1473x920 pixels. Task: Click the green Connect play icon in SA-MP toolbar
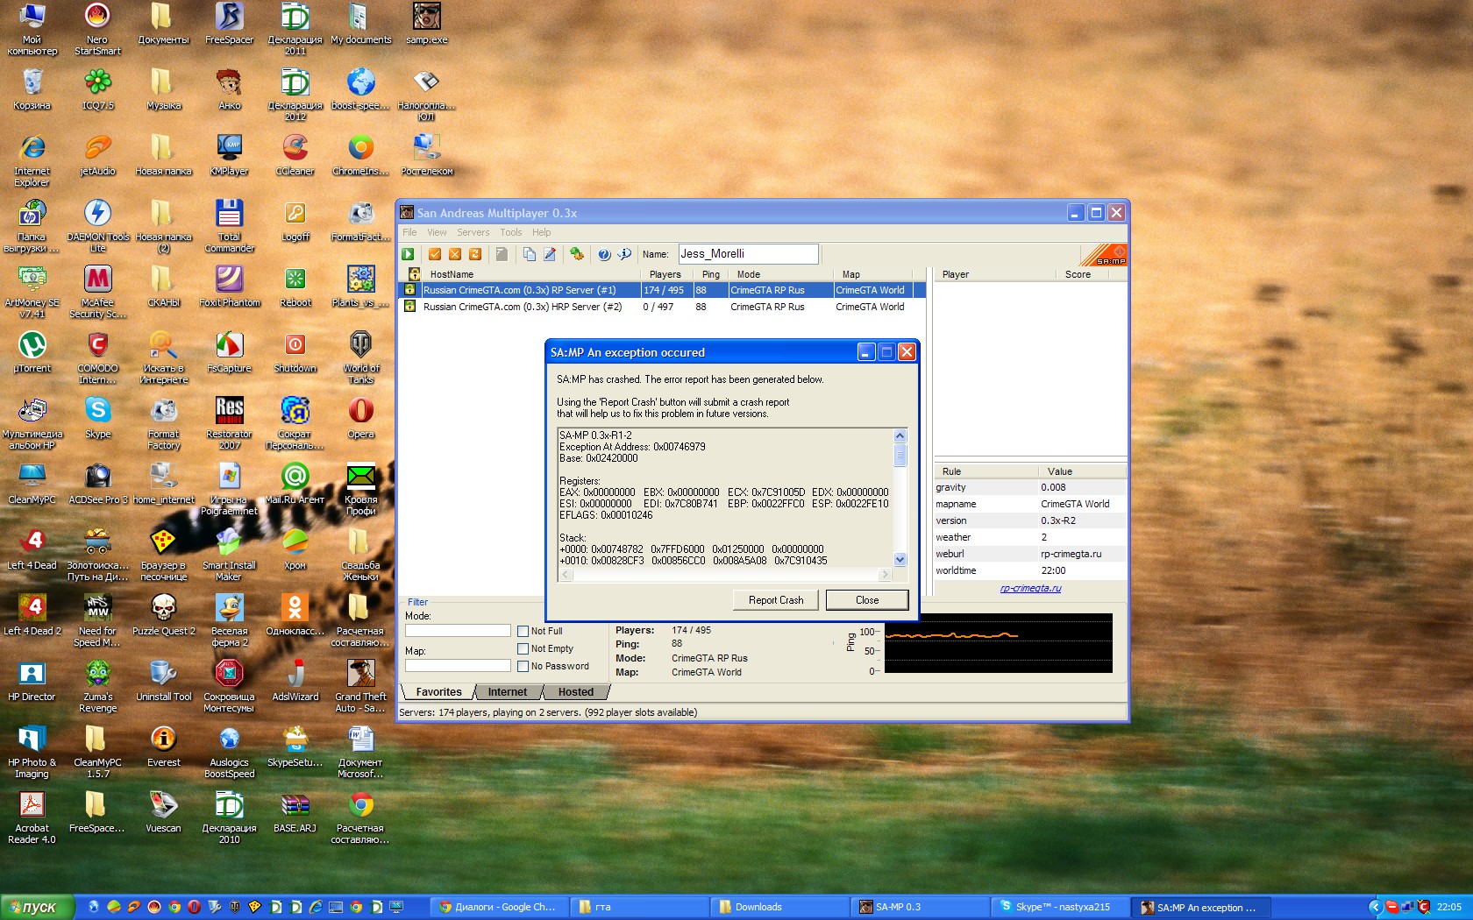(408, 254)
